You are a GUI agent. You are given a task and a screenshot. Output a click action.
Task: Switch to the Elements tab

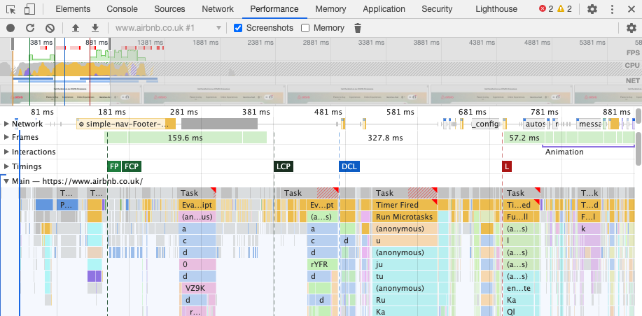[73, 9]
